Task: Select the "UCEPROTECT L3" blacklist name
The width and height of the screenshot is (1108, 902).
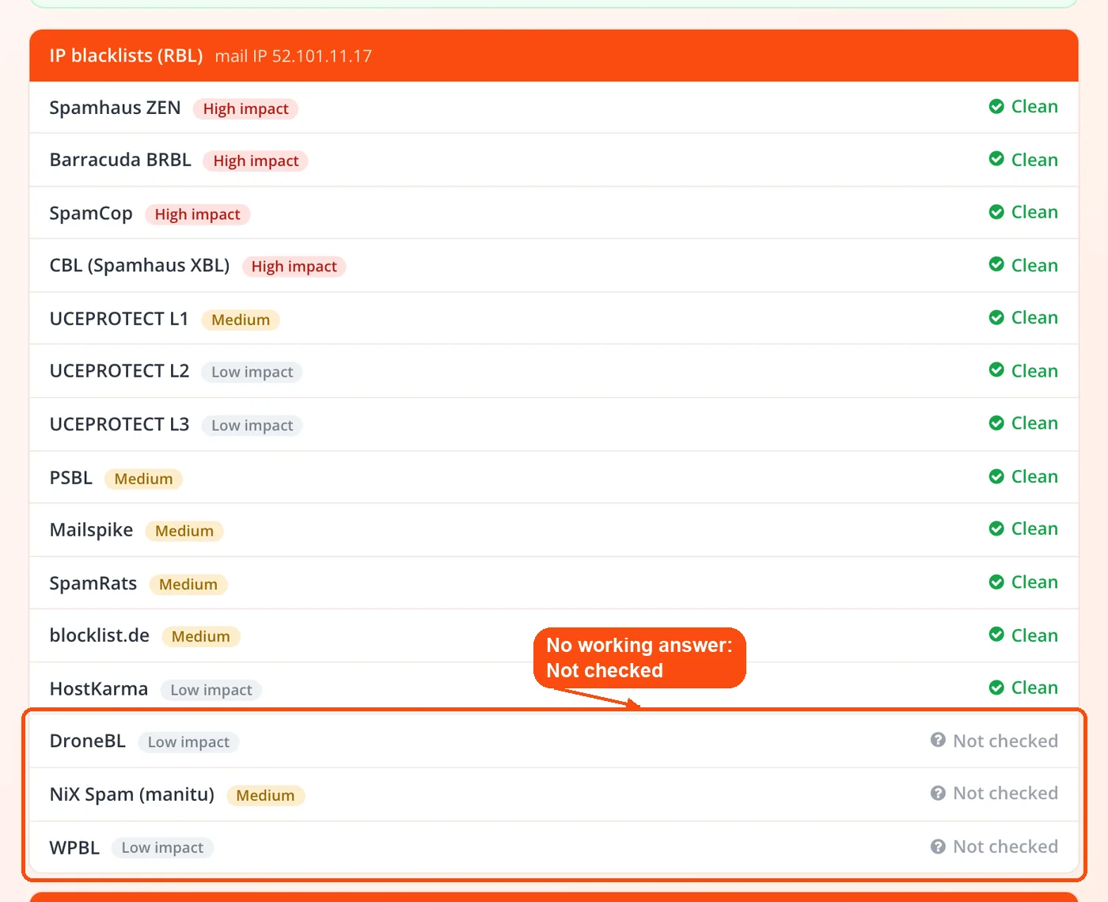Action: pyautogui.click(x=120, y=425)
